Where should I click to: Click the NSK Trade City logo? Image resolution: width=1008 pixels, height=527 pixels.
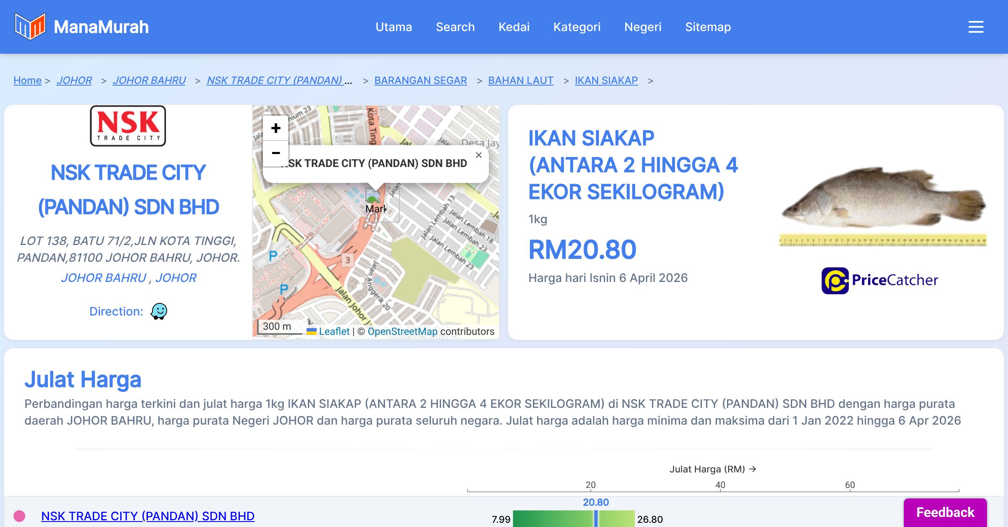coord(128,126)
